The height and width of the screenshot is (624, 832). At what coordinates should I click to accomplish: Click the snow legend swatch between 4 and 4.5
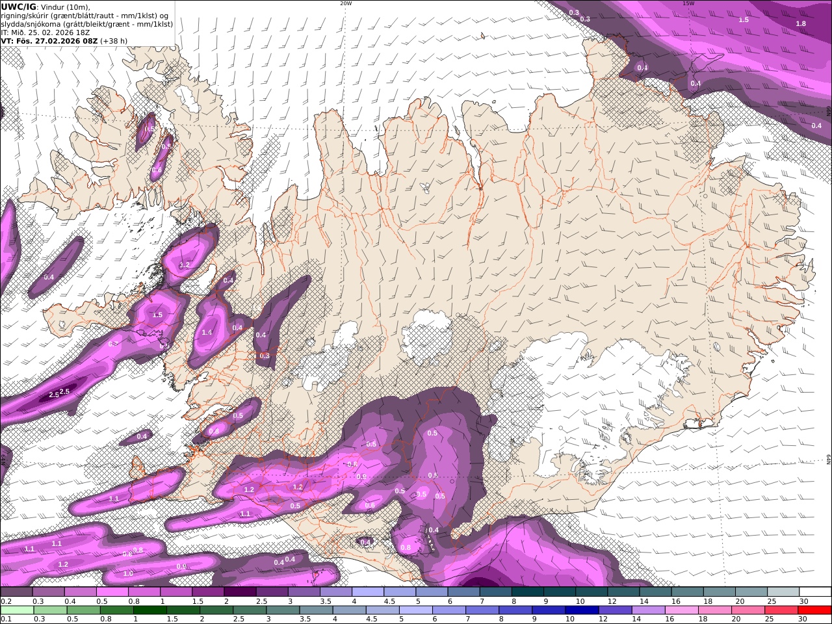(367, 592)
